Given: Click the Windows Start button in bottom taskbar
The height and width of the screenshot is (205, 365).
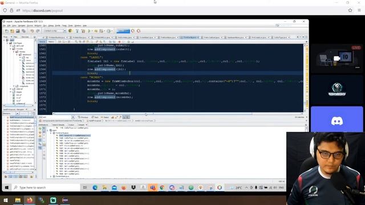Looking at the screenshot, I should (x=6, y=200).
